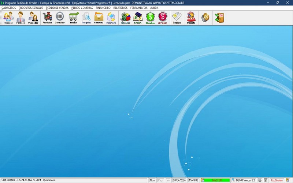Click the printer icon in status bar
Viewport: 293px width, 183px height.
tap(260, 180)
